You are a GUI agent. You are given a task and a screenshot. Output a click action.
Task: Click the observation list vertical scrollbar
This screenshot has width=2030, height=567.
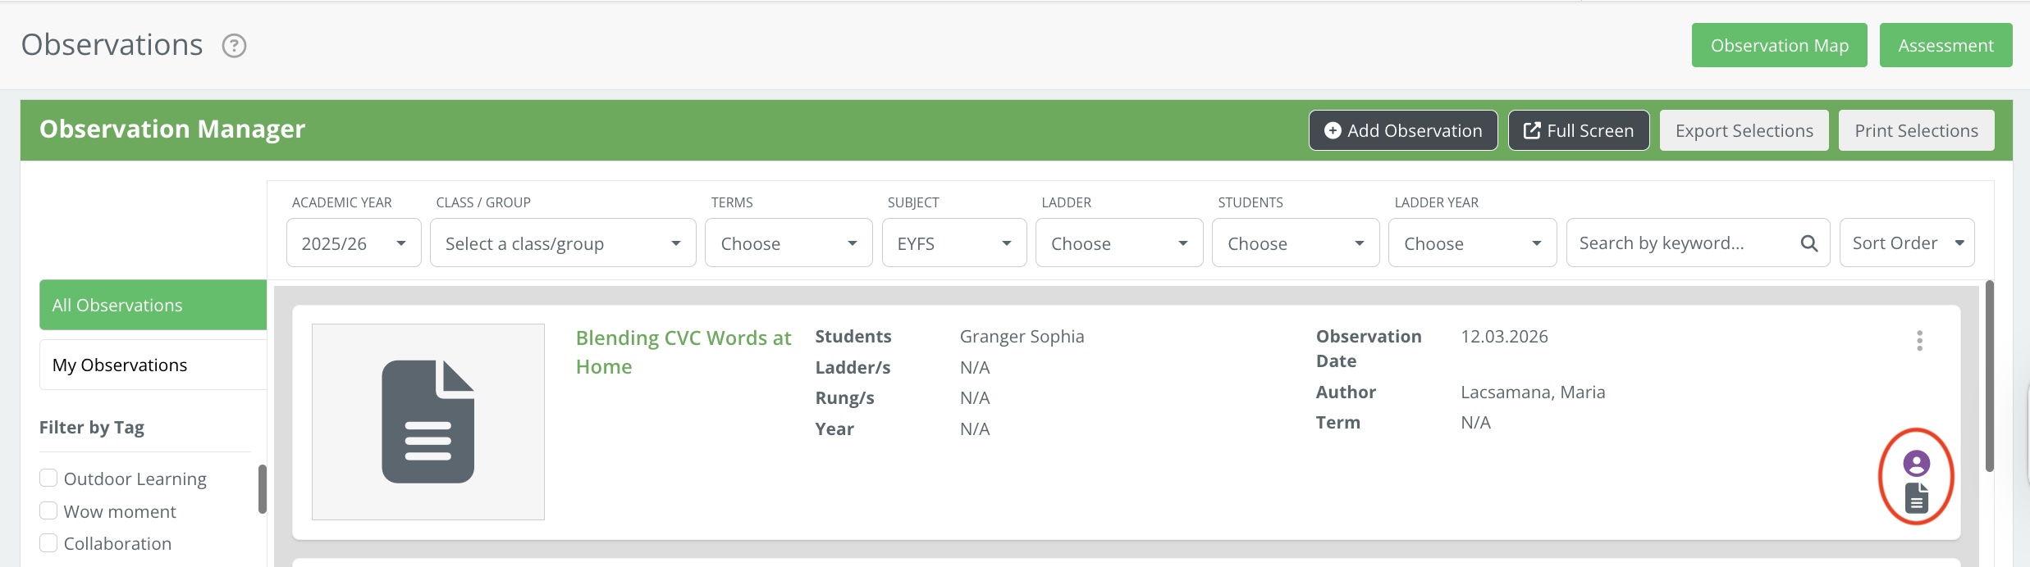[1989, 377]
